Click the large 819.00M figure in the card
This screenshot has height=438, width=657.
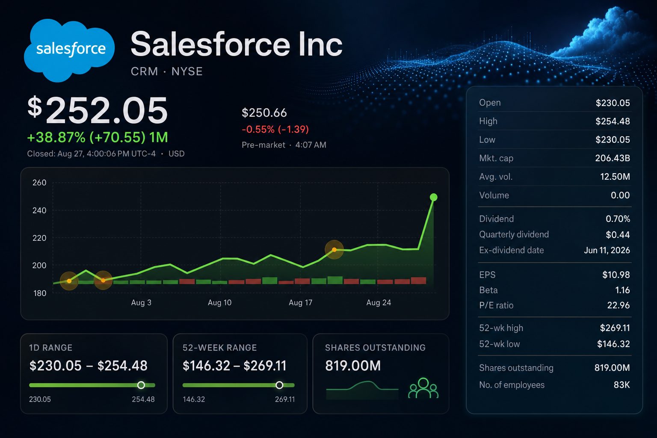(x=353, y=366)
